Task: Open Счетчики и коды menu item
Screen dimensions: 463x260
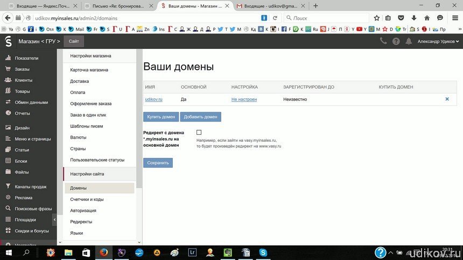Action: pyautogui.click(x=87, y=199)
